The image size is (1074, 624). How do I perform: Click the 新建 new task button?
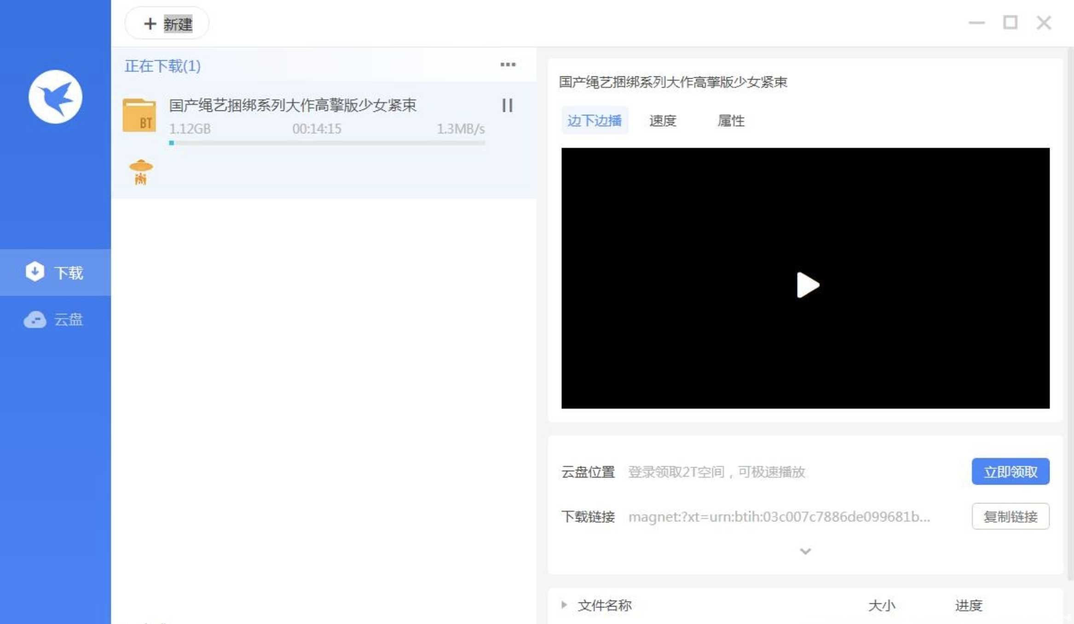click(x=167, y=23)
